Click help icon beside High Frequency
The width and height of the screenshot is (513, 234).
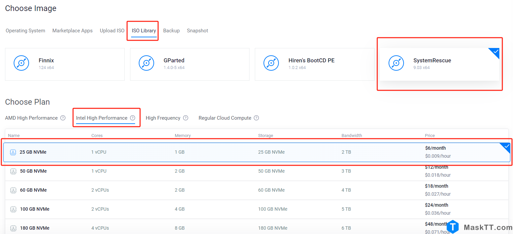point(185,118)
